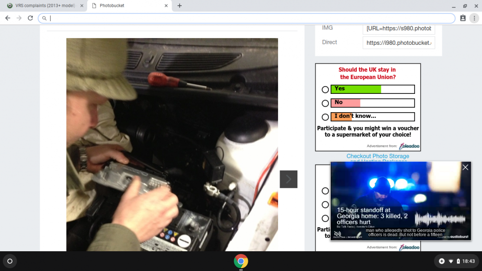The width and height of the screenshot is (482, 271).
Task: Open a new tab with plus button
Action: [179, 5]
